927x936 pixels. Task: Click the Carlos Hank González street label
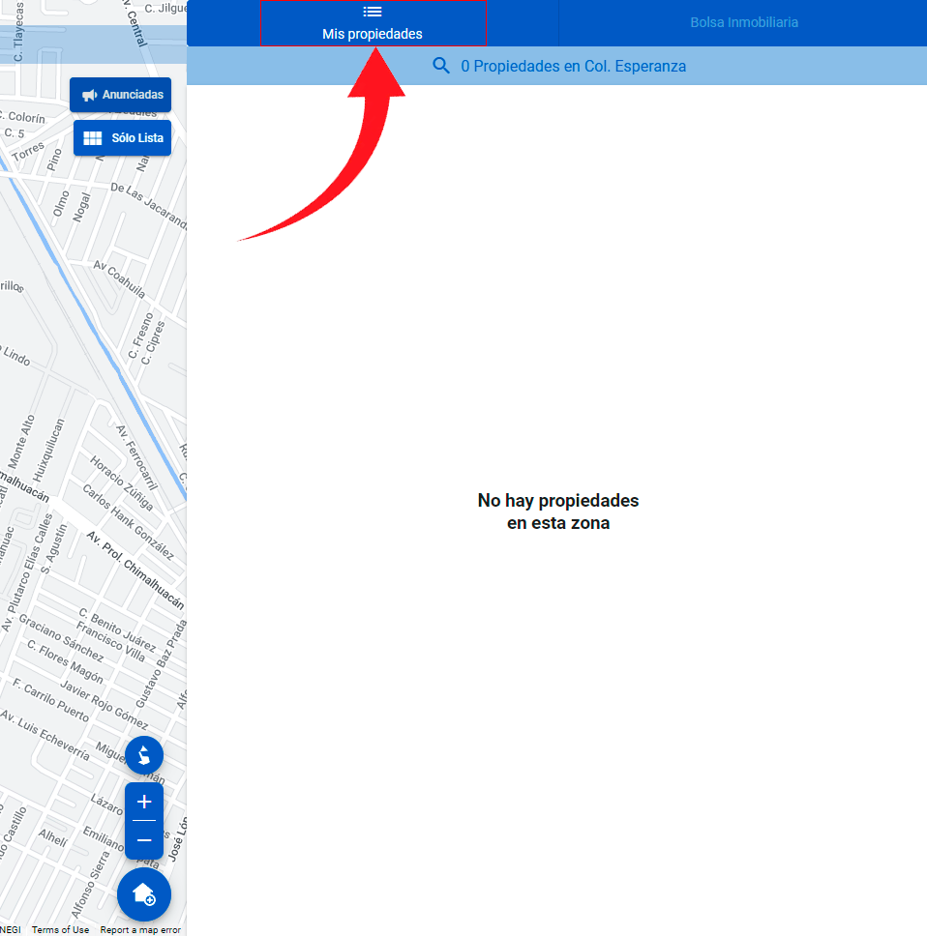click(x=129, y=522)
